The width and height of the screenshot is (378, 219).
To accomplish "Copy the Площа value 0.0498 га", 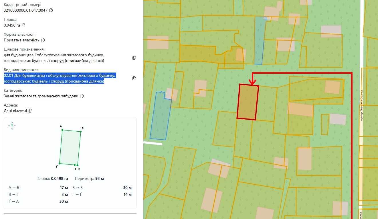I will [23, 25].
